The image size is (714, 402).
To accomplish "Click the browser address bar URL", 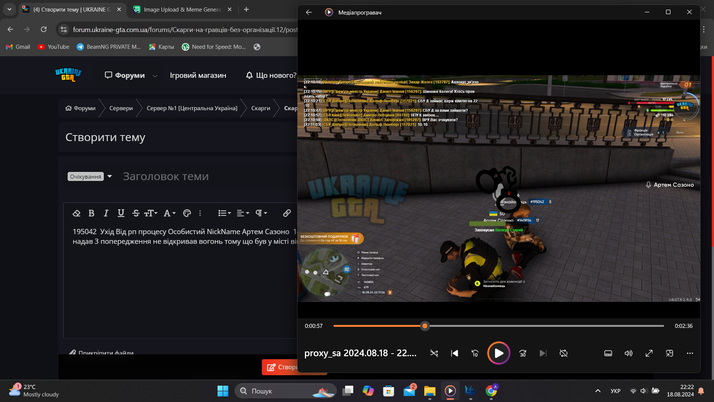I will pos(185,29).
